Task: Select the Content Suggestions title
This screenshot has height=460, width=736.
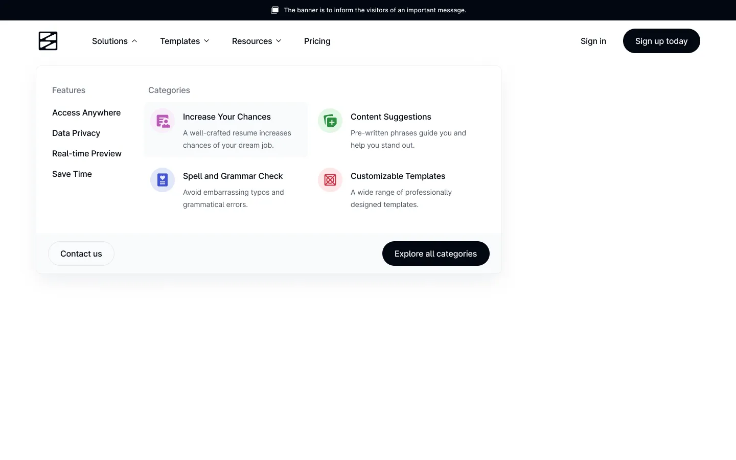Action: pos(391,117)
